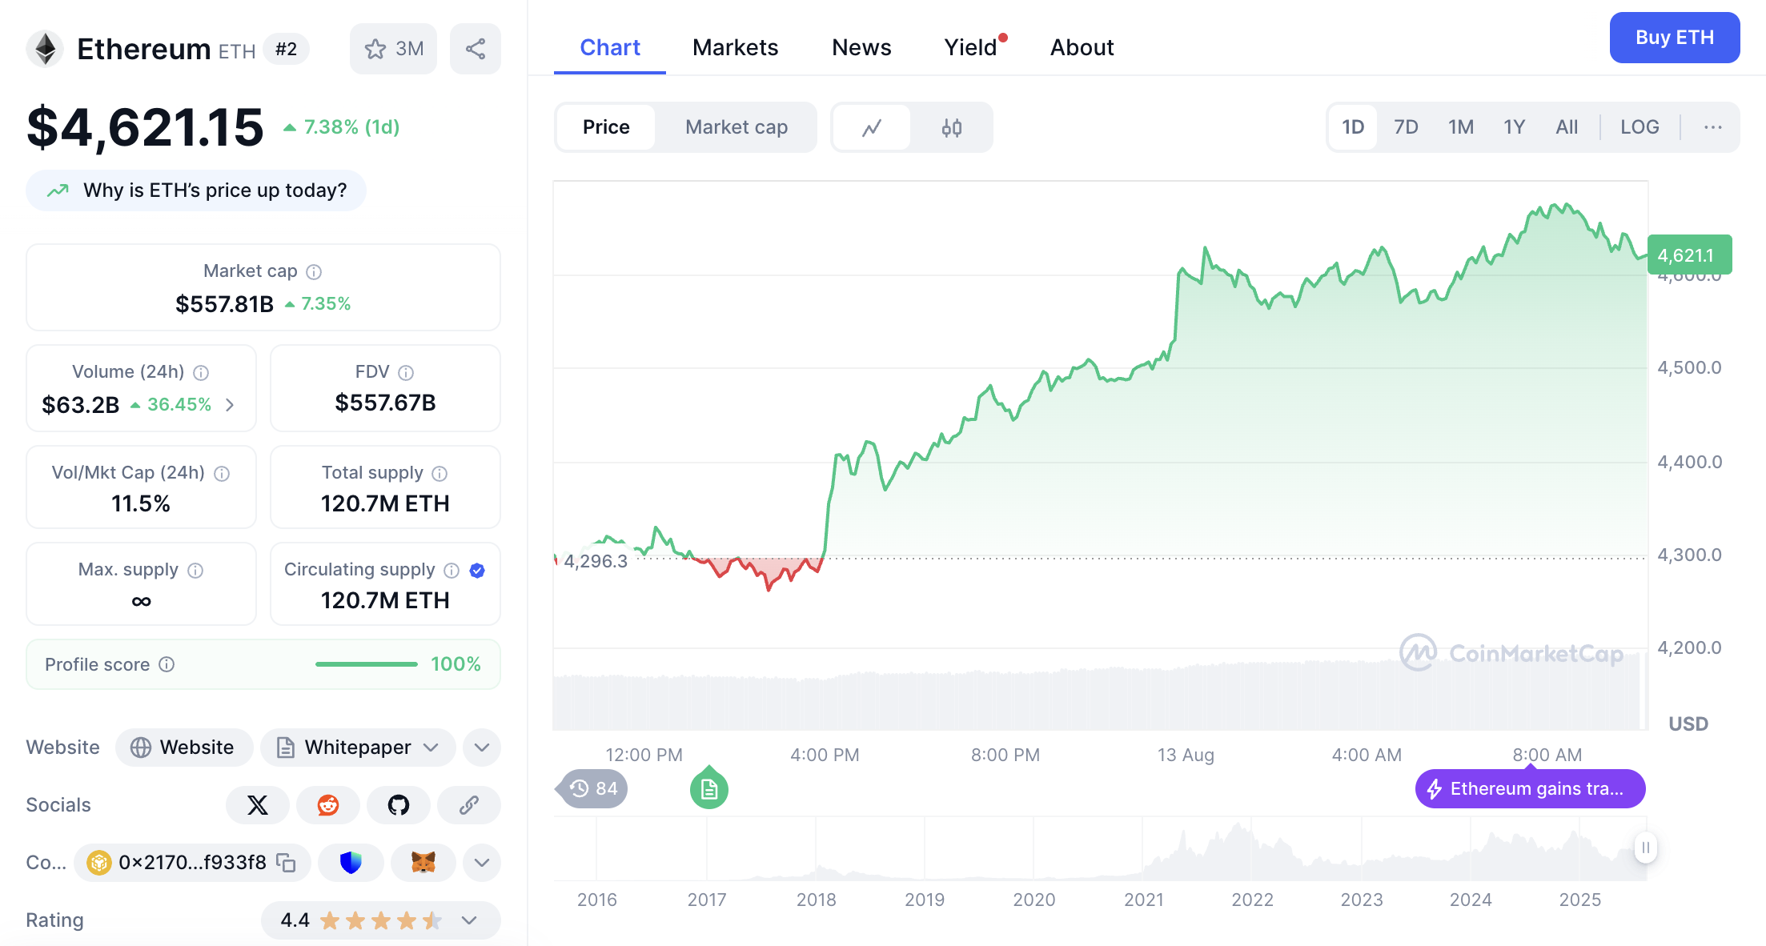The image size is (1766, 946).
Task: Open the share icon button
Action: pos(476,49)
